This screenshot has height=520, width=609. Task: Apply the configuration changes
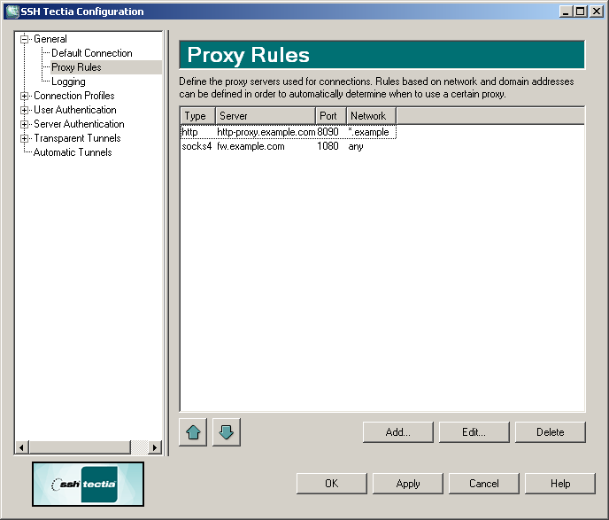point(408,484)
